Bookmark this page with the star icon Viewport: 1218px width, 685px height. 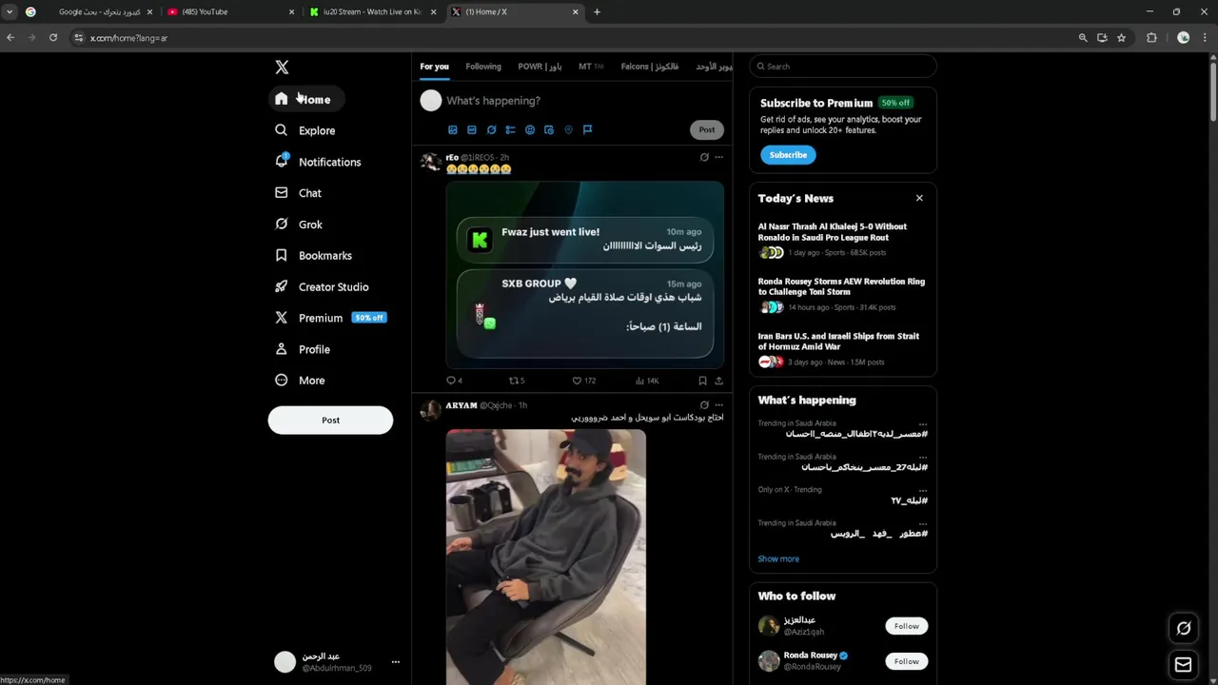tap(1122, 38)
